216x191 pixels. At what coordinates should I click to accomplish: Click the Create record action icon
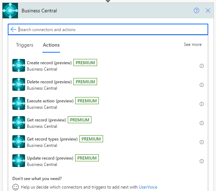pos(19,65)
